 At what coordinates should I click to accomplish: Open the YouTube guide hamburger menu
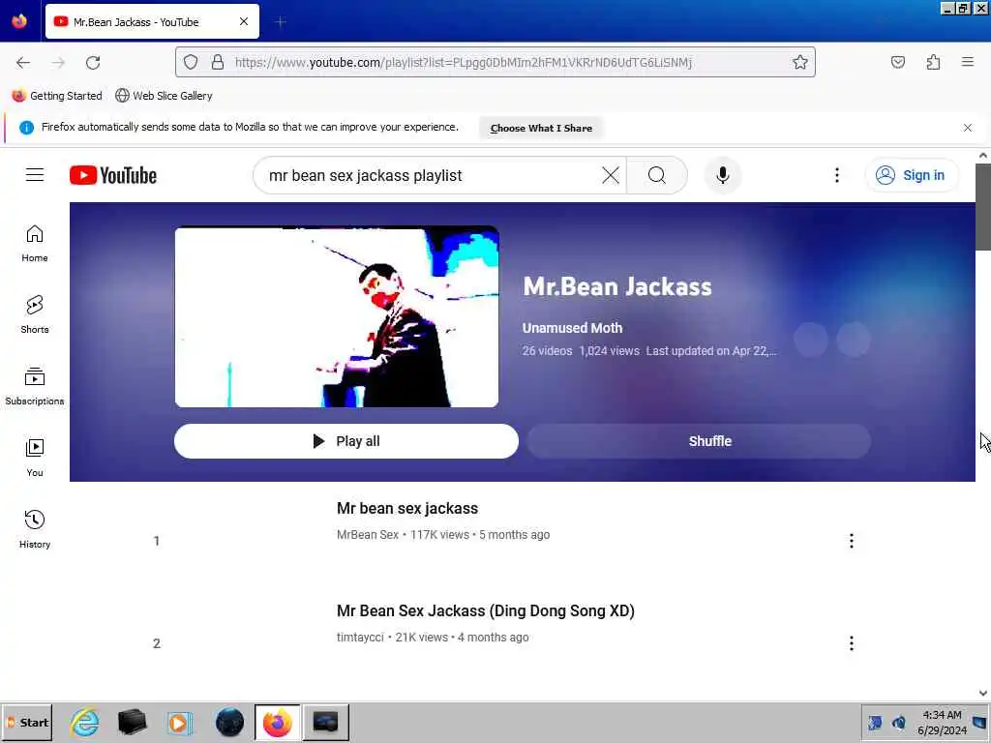35,175
